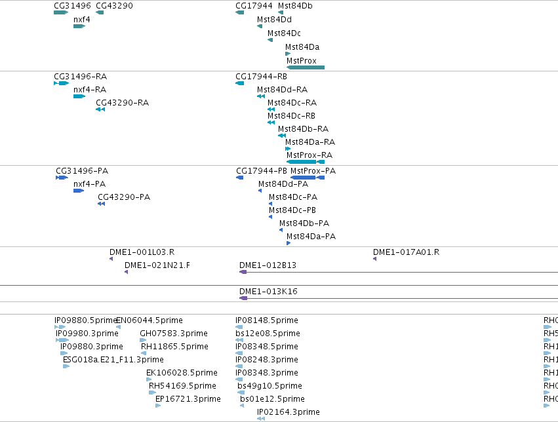Click EST RH54169.5prime
Image resolution: width=558 pixels, height=422 pixels.
pyautogui.click(x=182, y=387)
